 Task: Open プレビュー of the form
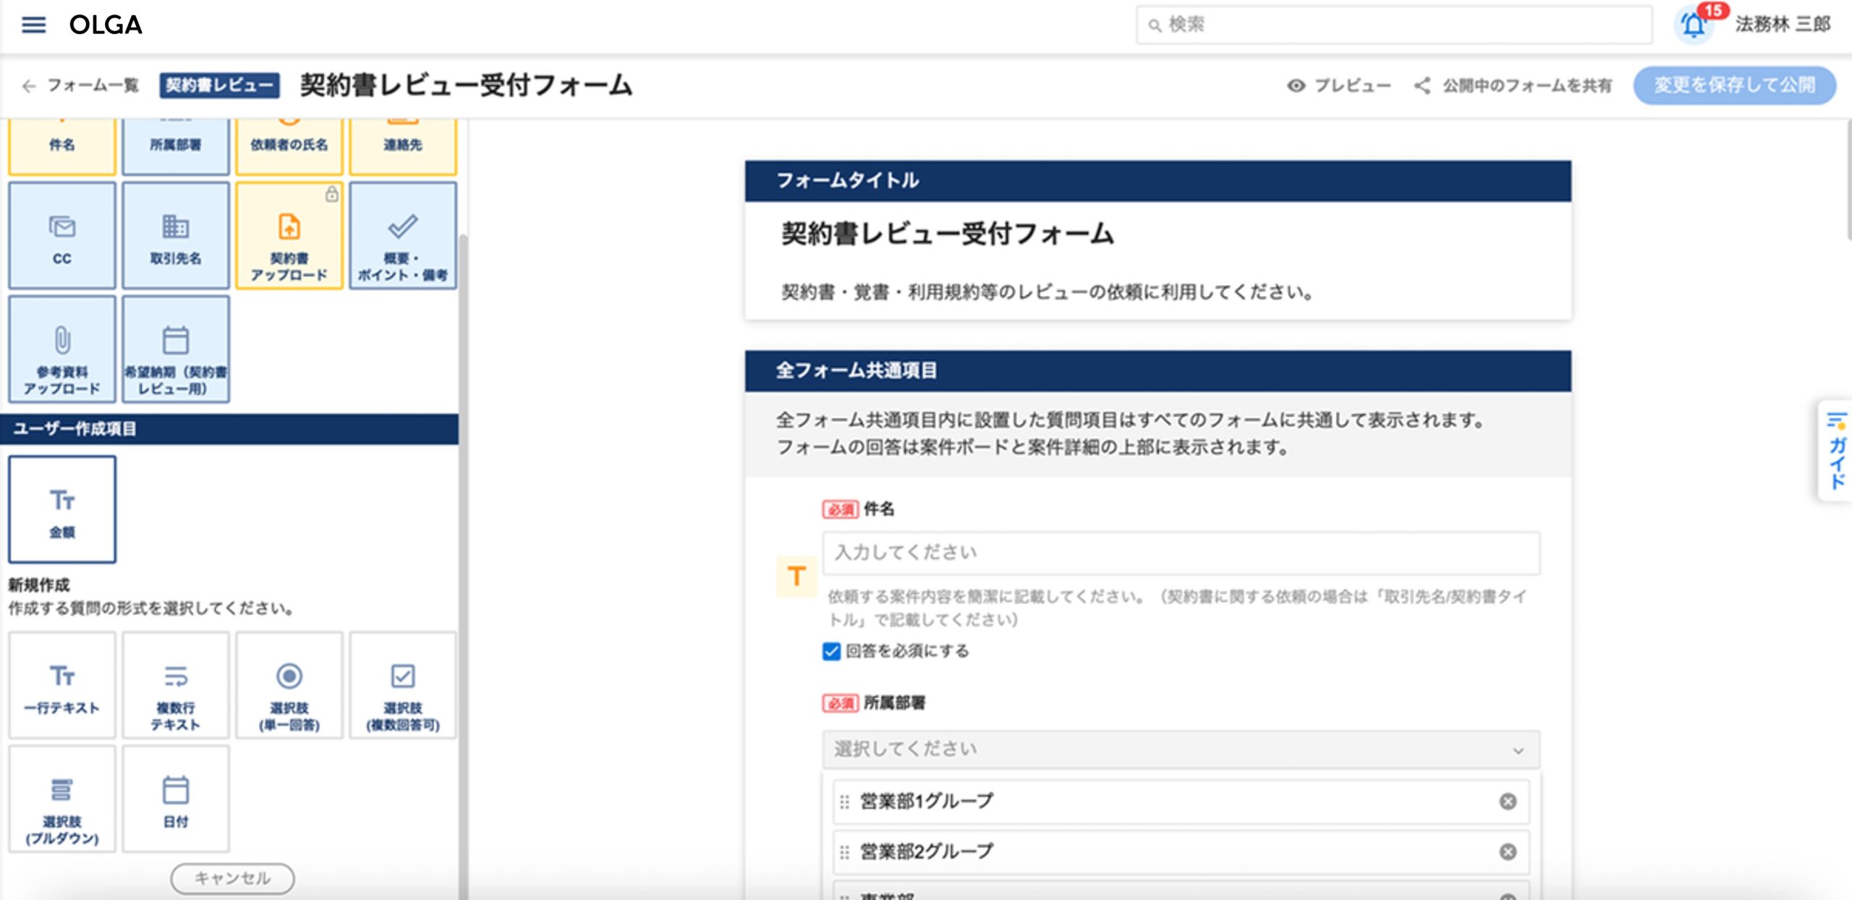pos(1339,86)
